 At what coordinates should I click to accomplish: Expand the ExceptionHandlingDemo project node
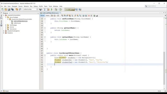tap(4, 31)
